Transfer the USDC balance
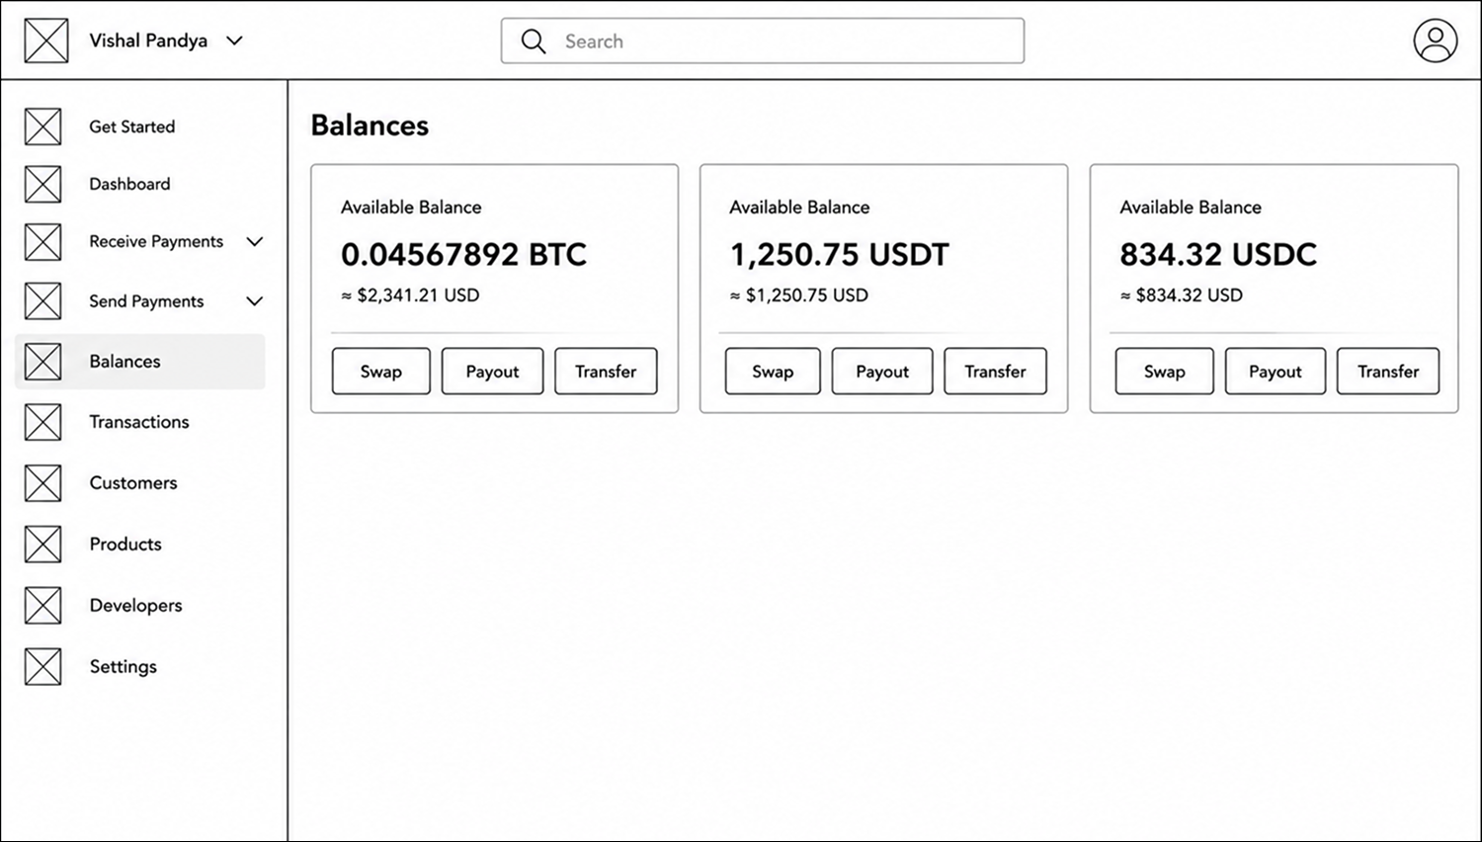The image size is (1482, 842). click(x=1388, y=372)
